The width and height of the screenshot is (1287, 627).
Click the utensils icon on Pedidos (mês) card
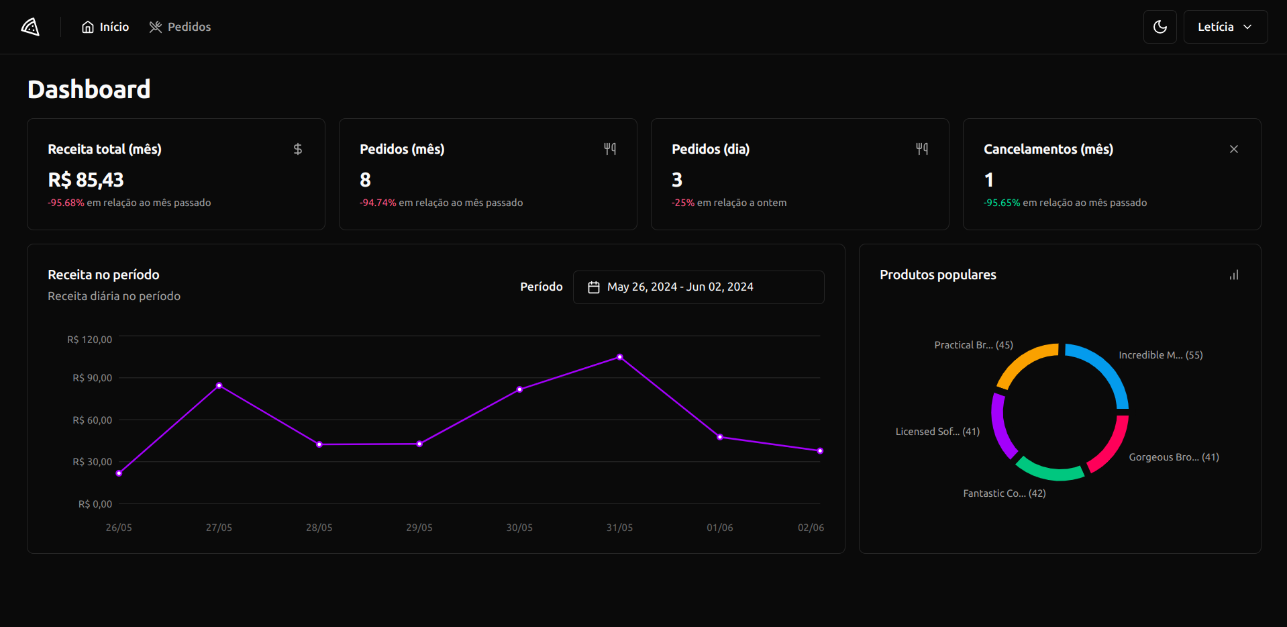click(x=610, y=149)
